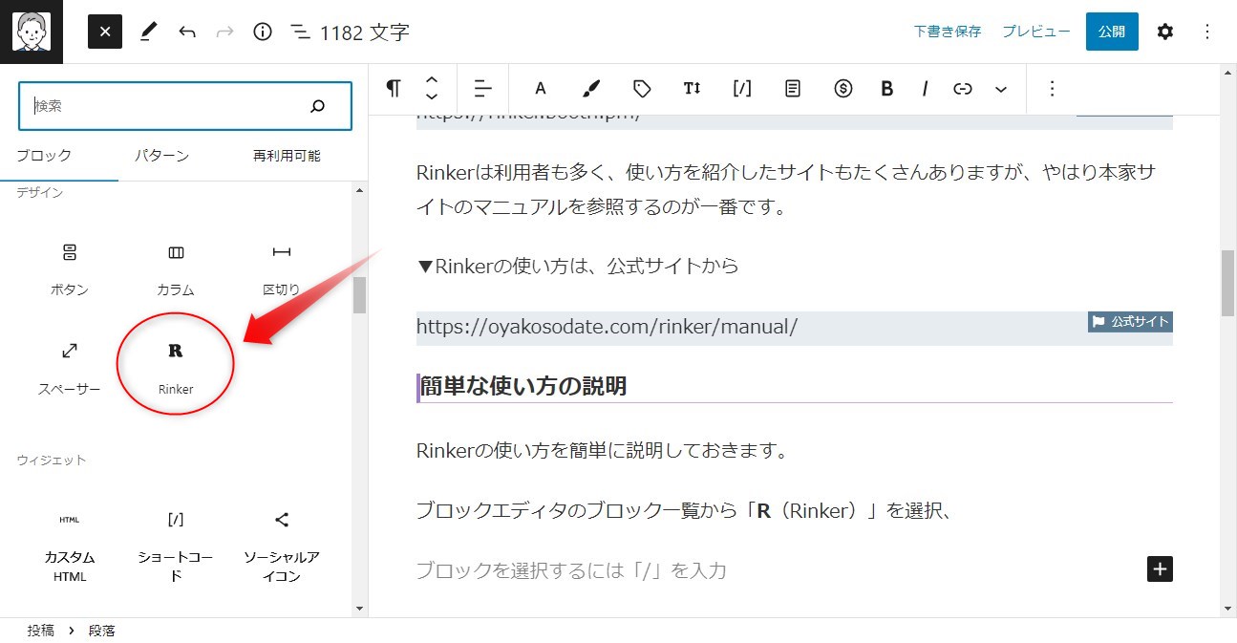Toggle bold formatting in the block toolbar
The width and height of the screenshot is (1237, 643).
point(886,88)
